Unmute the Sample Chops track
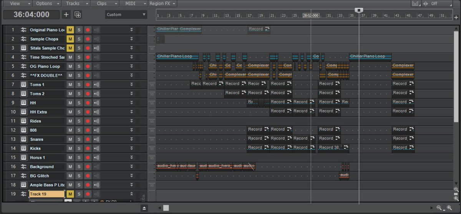 click(x=70, y=39)
